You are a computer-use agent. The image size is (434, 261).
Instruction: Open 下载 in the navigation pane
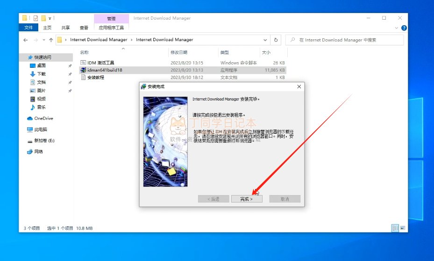(41, 74)
